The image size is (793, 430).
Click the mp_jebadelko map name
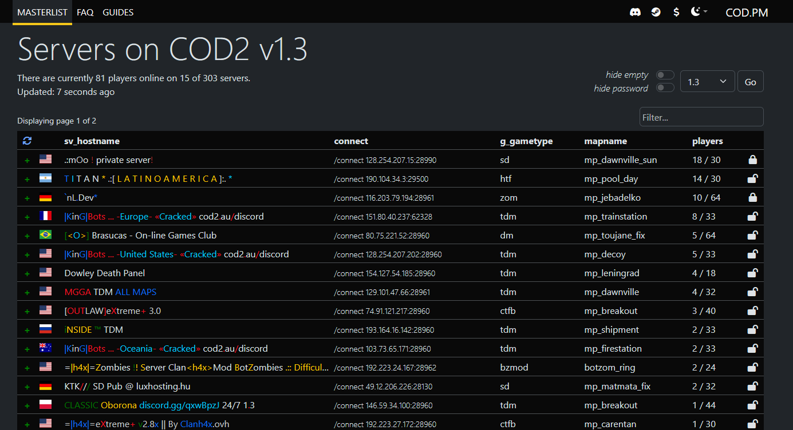(613, 198)
